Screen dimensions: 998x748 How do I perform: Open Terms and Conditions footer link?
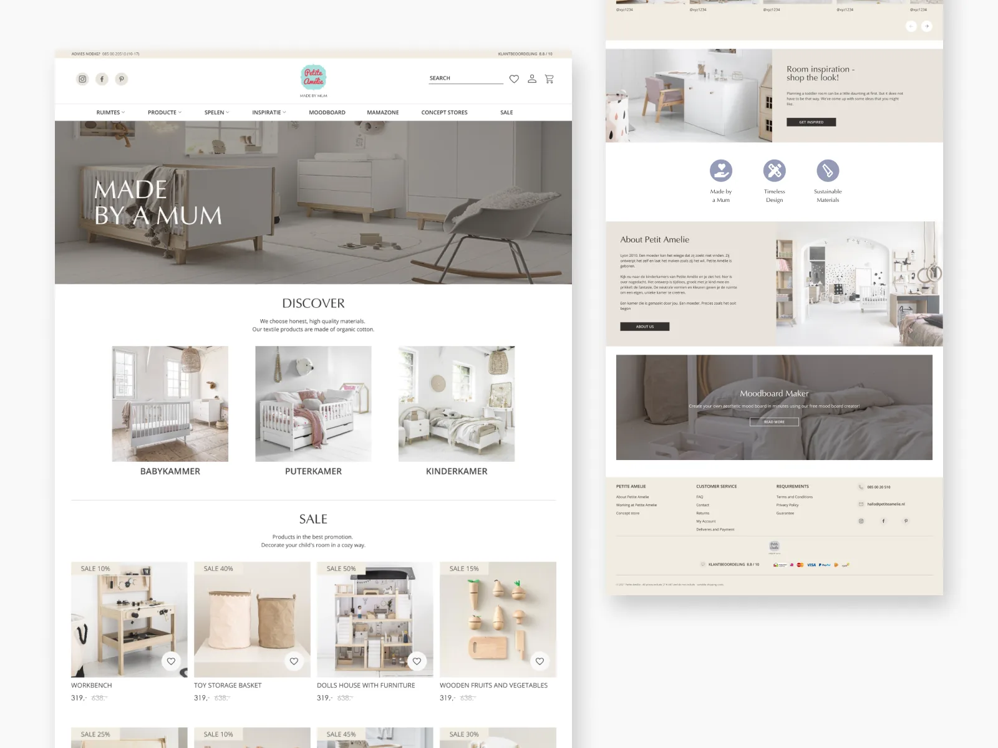(794, 497)
